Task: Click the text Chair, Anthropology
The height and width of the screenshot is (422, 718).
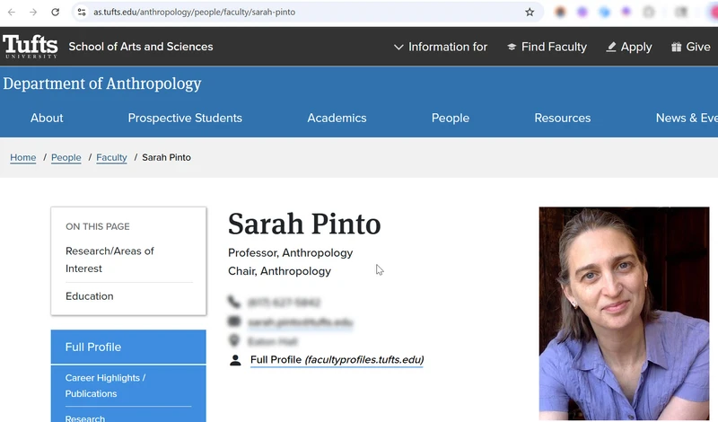Action: coord(279,271)
